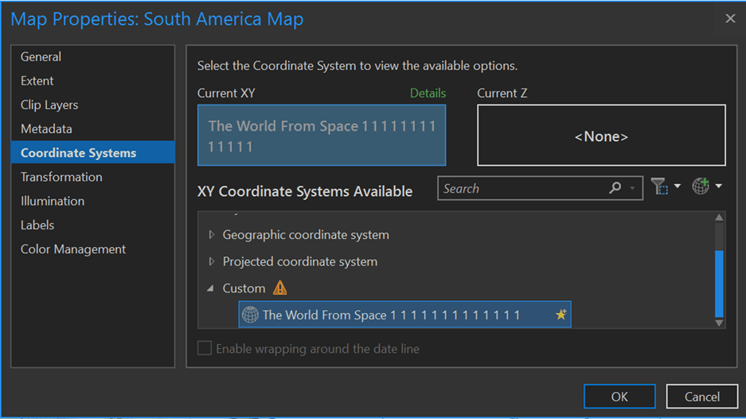746x419 pixels.
Task: Open the Clip Layers page
Action: click(x=49, y=105)
